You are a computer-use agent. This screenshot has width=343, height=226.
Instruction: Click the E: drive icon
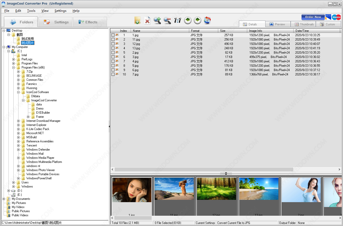[13, 195]
